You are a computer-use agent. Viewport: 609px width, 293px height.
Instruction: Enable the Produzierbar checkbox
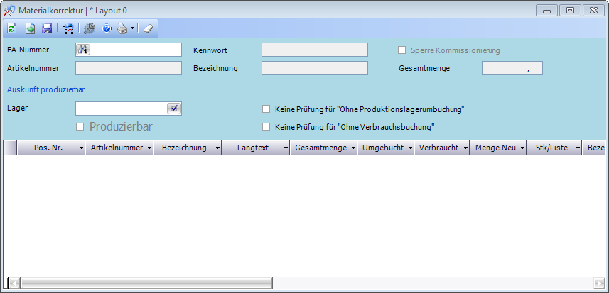pyautogui.click(x=80, y=127)
